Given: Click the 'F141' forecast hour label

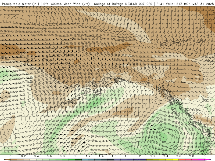Looking at the screenshot, I should [x=160, y=4].
